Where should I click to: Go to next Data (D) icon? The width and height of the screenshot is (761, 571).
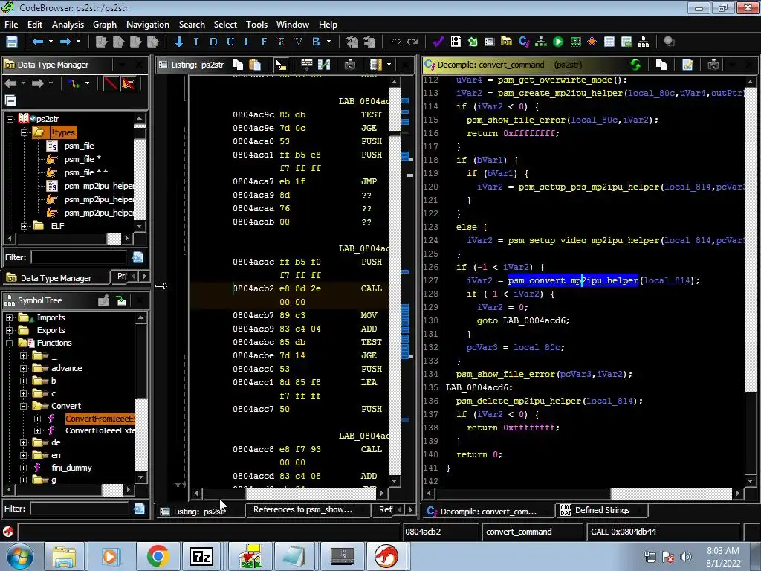(213, 42)
